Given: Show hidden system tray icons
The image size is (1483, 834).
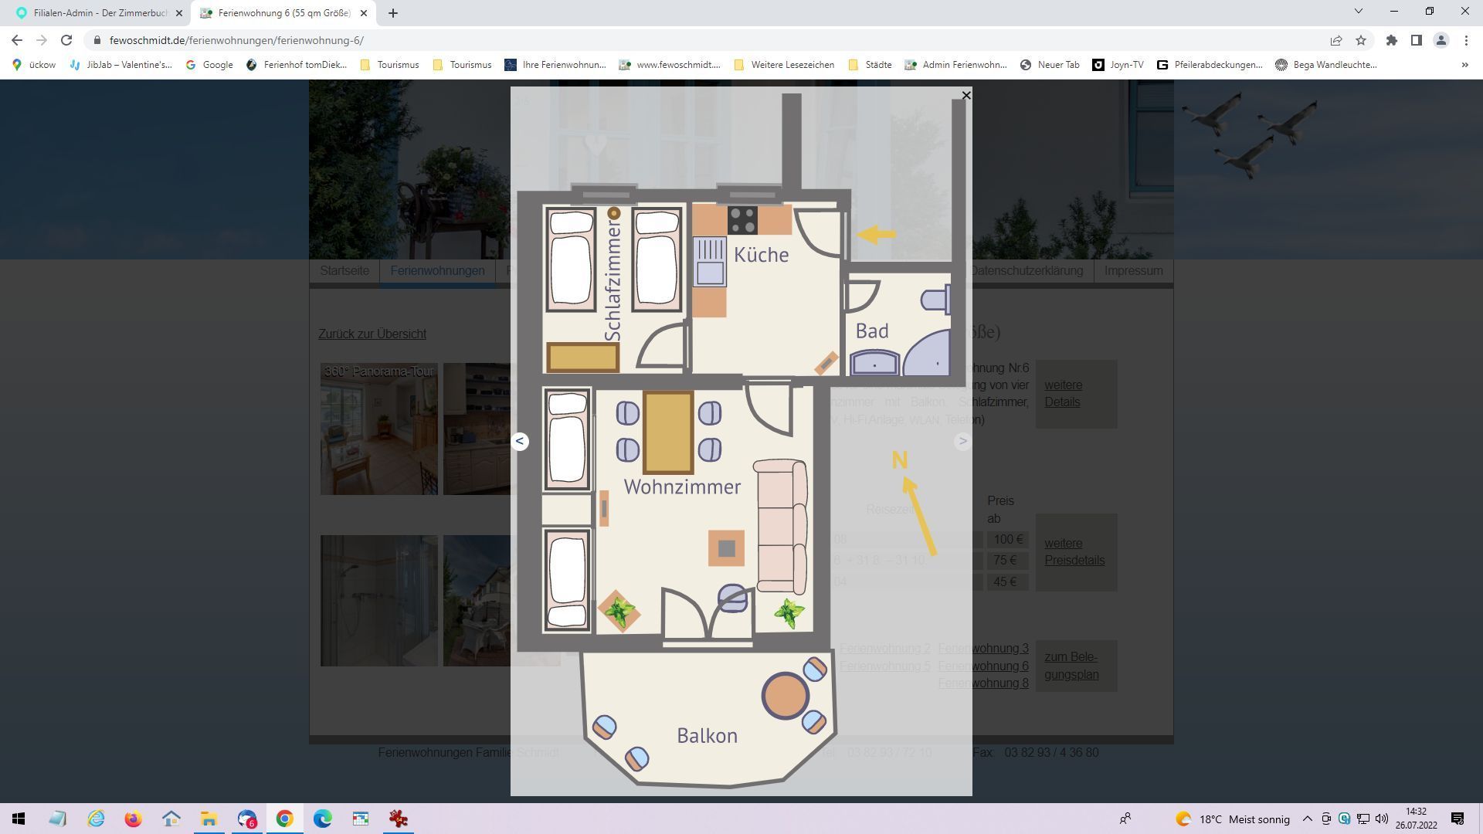Looking at the screenshot, I should [1307, 819].
